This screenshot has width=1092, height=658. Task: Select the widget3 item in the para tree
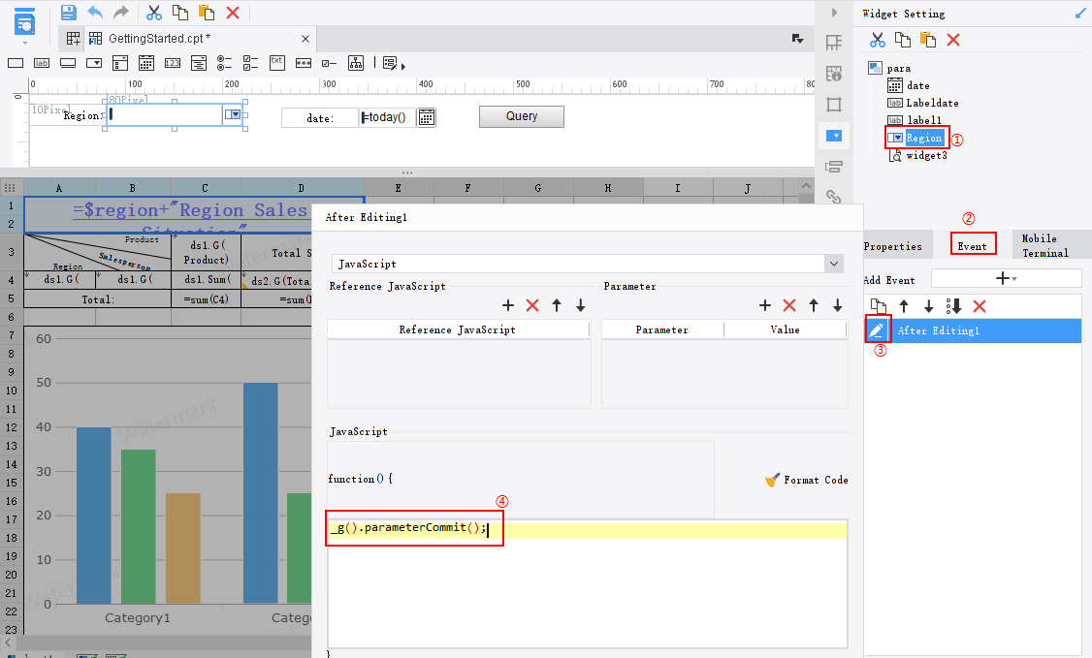(x=927, y=154)
